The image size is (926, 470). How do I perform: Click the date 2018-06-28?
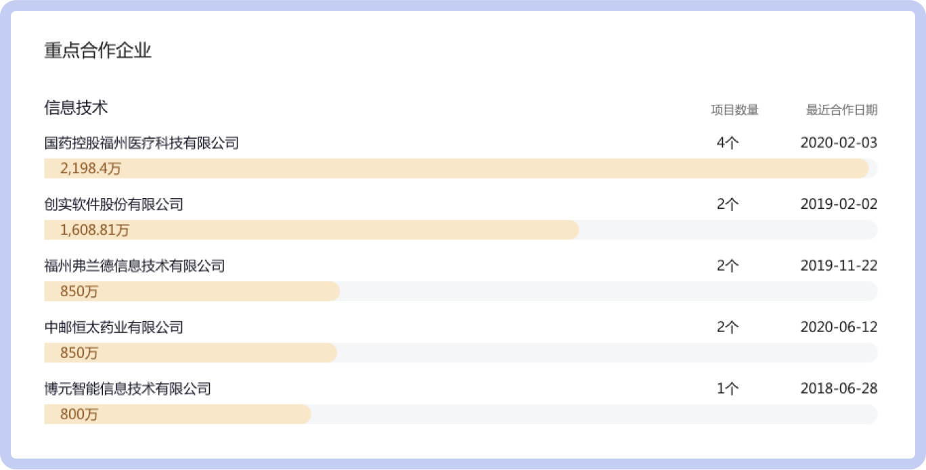pyautogui.click(x=839, y=389)
